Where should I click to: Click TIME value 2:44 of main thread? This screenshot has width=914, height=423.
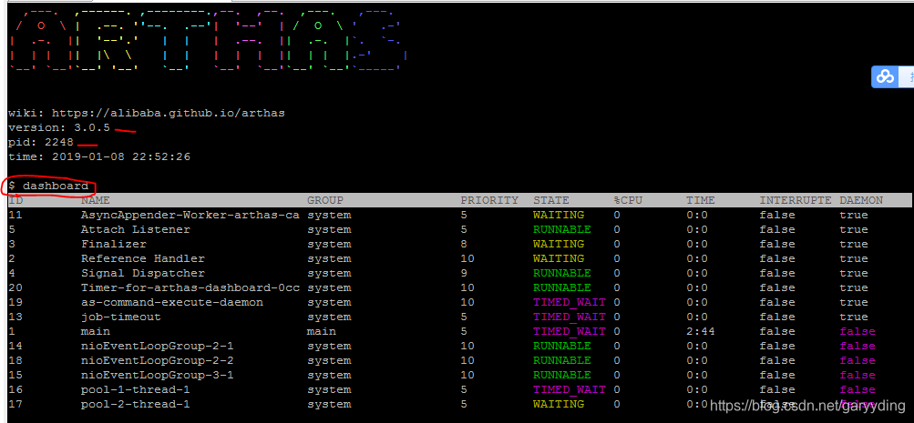pos(700,332)
